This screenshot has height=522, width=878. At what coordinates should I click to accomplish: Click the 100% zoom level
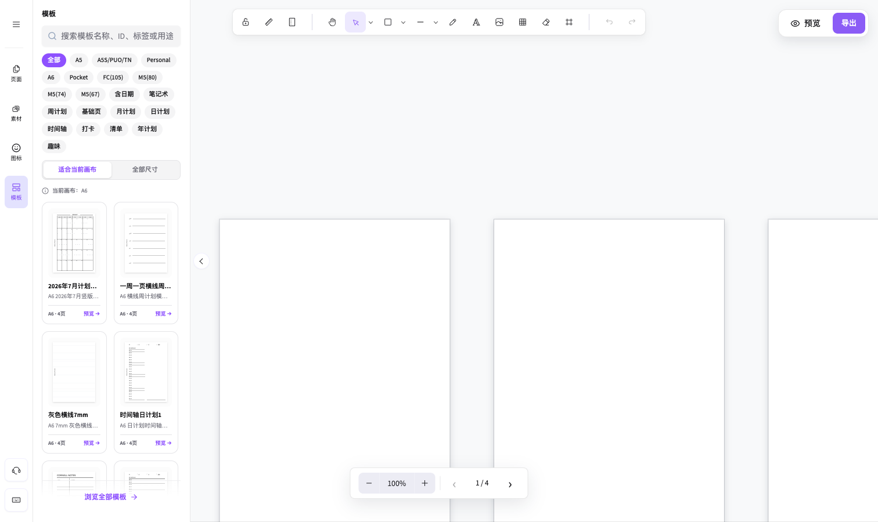397,483
